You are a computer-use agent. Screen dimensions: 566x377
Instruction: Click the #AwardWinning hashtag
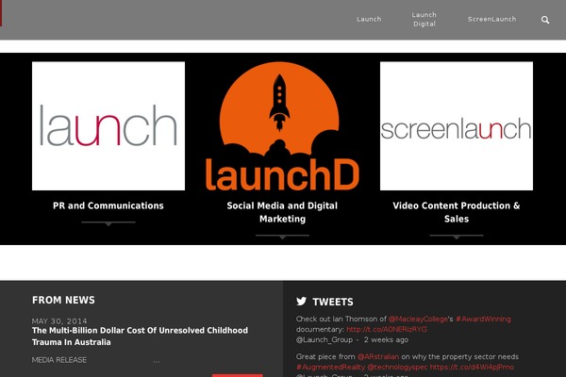point(483,319)
